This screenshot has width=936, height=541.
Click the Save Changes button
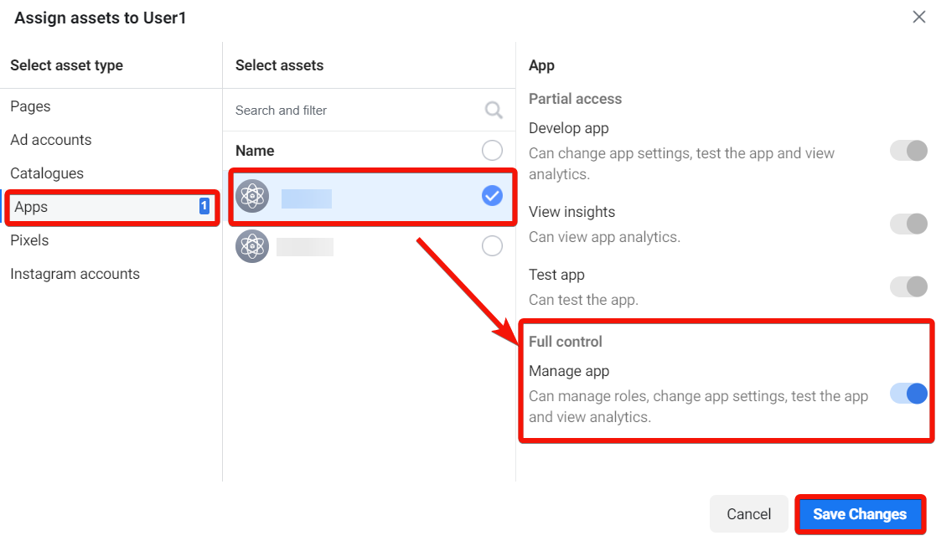(859, 514)
